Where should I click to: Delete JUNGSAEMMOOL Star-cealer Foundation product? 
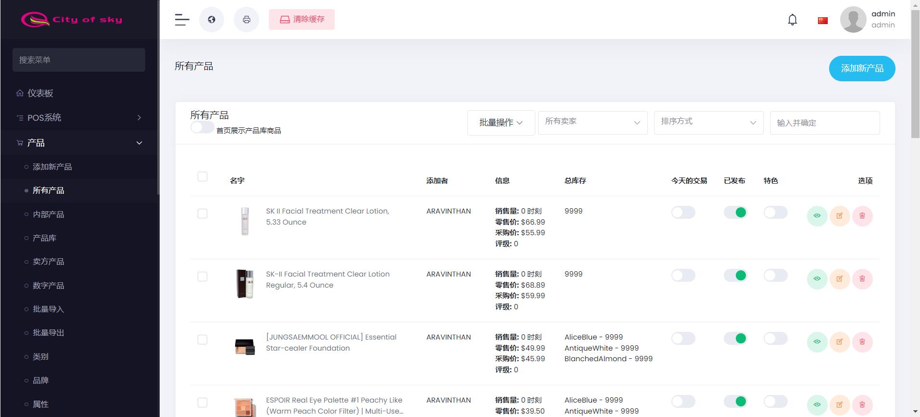pyautogui.click(x=862, y=342)
